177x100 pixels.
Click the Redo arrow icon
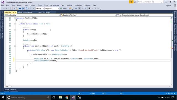point(31,9)
